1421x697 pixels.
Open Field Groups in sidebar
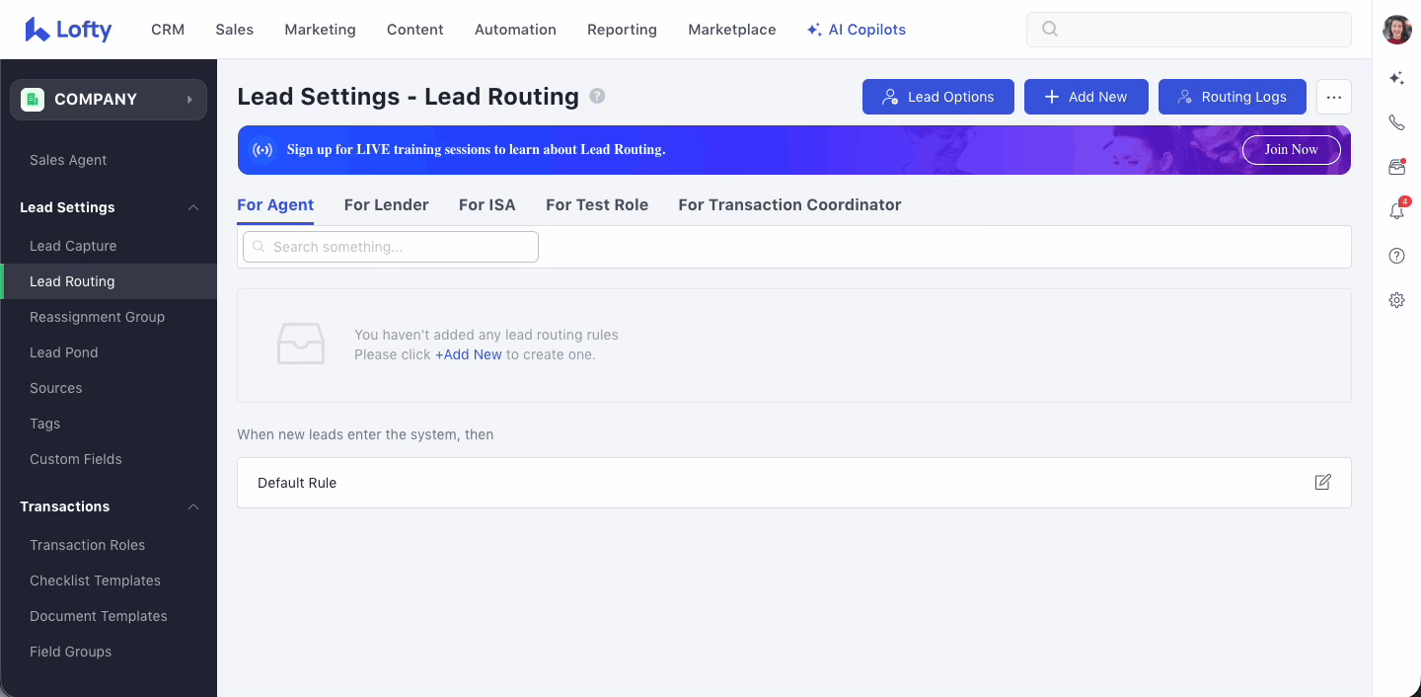tap(70, 652)
